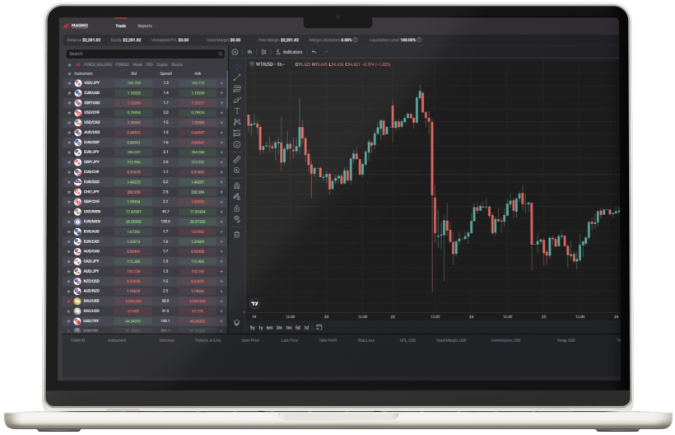Select the trend line drawing tool
The height and width of the screenshot is (435, 675).
[237, 77]
